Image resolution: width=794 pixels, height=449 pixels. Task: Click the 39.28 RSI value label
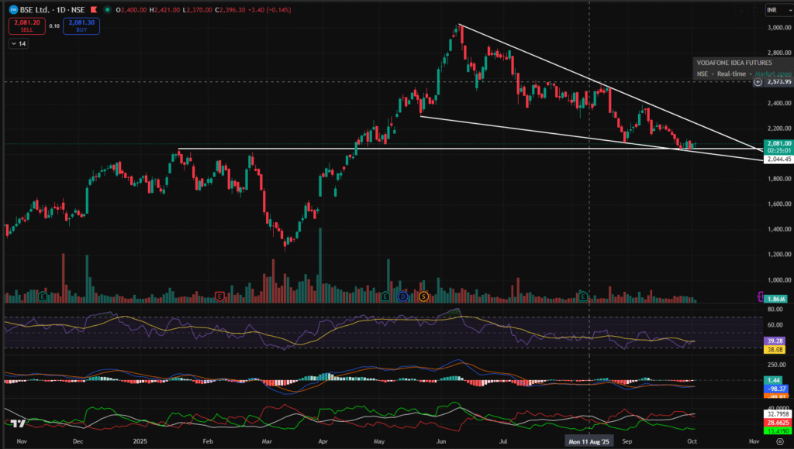776,340
